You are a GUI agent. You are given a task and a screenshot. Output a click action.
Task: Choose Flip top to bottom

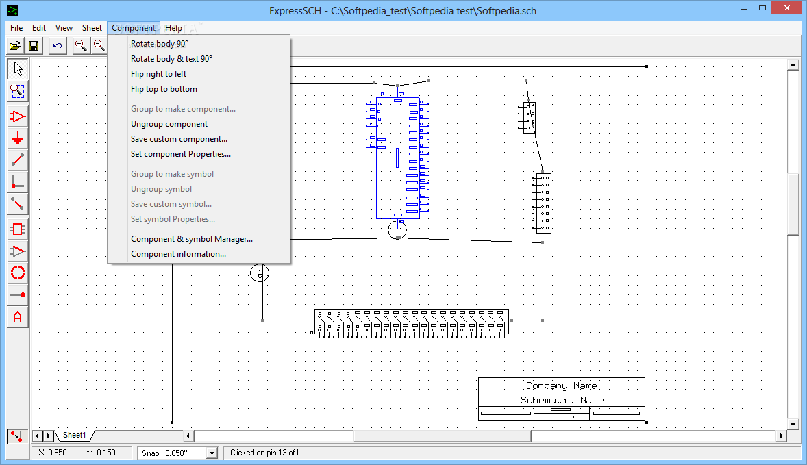click(199, 89)
